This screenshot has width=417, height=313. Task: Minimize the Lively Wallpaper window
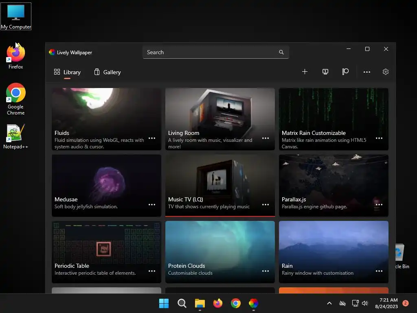click(x=349, y=49)
